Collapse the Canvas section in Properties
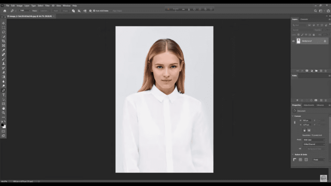This screenshot has width=331, height=186. (293, 116)
